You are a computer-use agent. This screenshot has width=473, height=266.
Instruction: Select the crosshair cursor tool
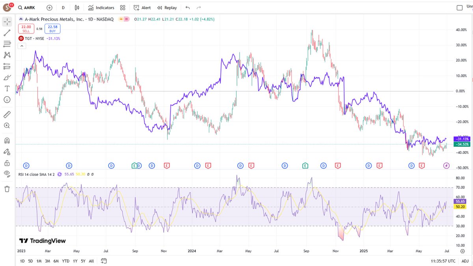click(7, 22)
